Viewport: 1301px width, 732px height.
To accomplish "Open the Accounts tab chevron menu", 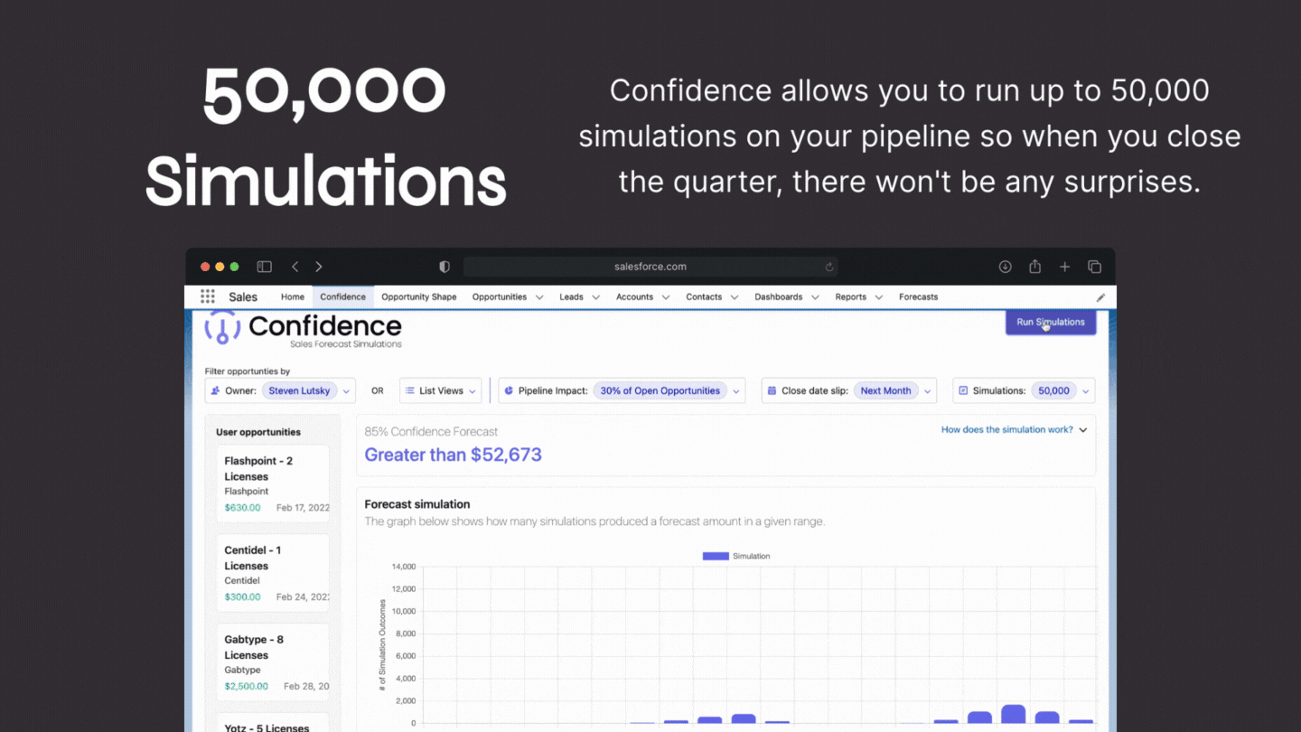I will pyautogui.click(x=666, y=297).
